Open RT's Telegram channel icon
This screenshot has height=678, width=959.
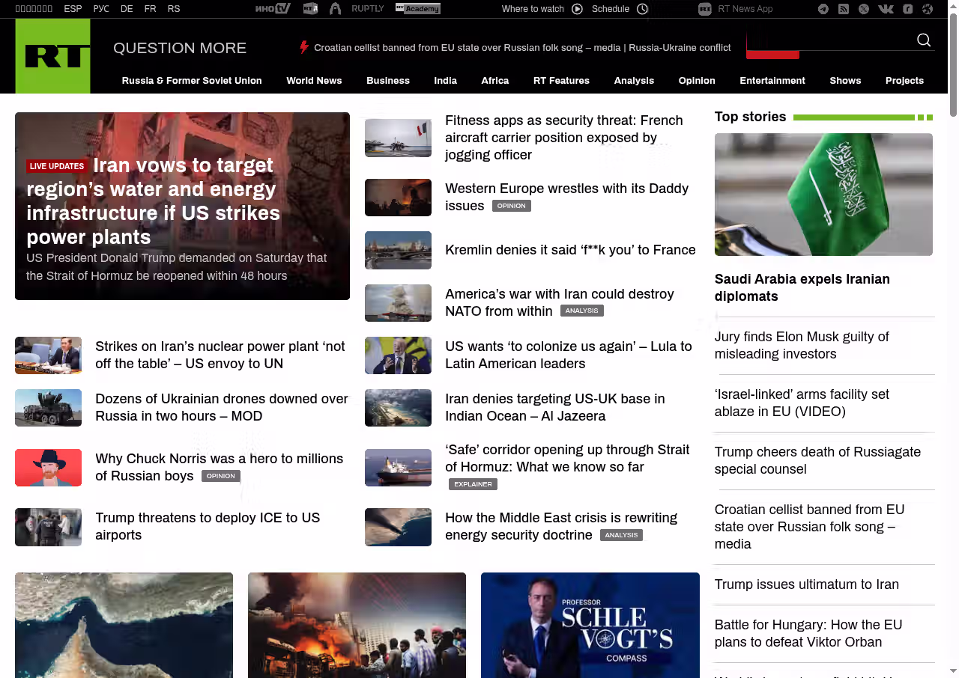tap(823, 9)
